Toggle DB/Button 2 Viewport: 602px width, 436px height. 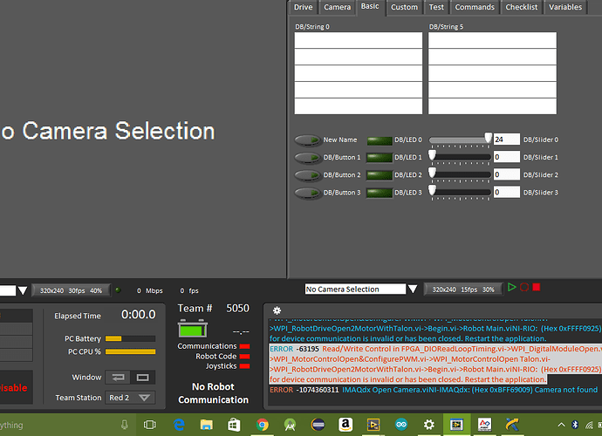[307, 175]
